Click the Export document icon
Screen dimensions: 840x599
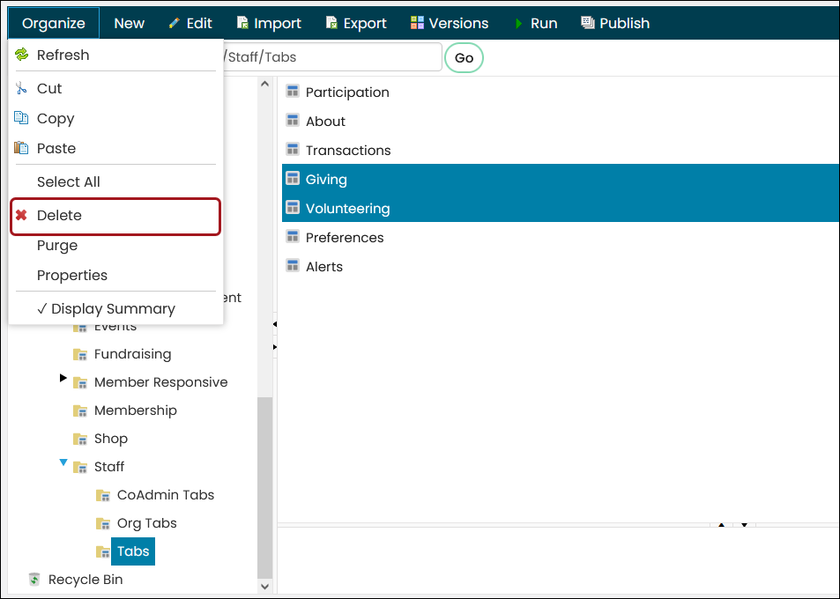pos(331,23)
